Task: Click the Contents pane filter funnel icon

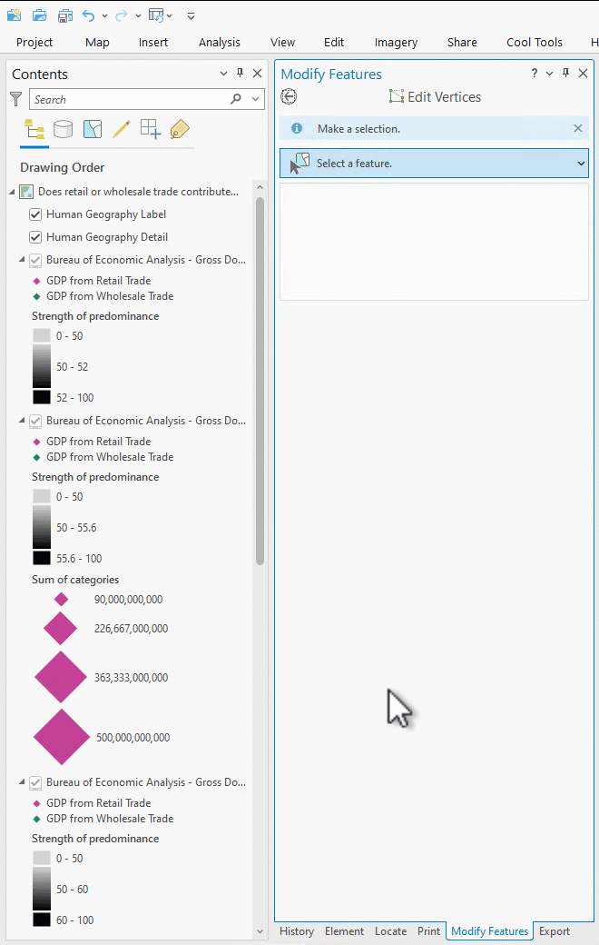Action: [16, 99]
